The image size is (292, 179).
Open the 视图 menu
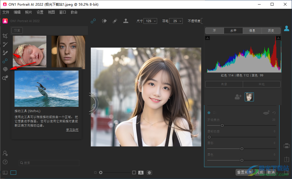tap(52, 12)
